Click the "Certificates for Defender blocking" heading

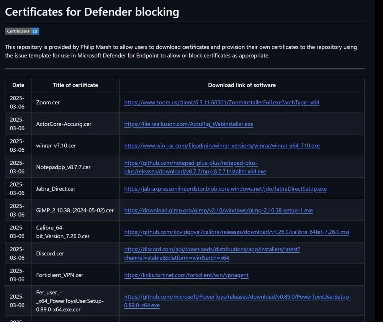(x=92, y=12)
